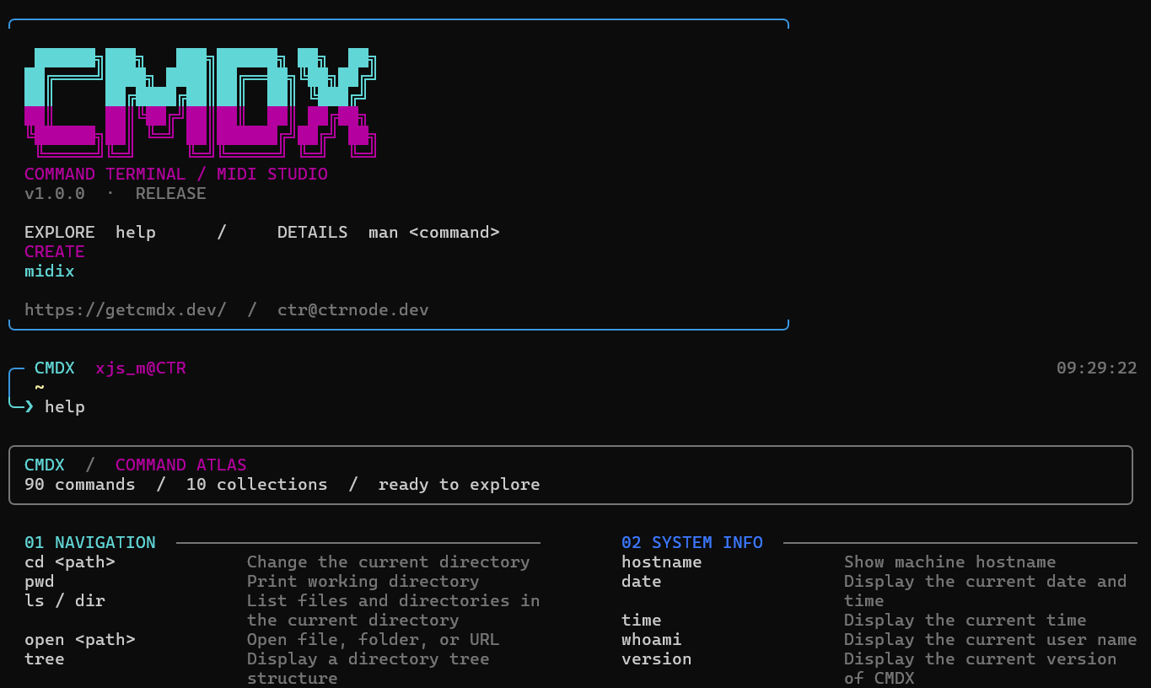Viewport: 1151px width, 688px height.
Task: Click the xjs_m@CTR user label
Action: [141, 368]
